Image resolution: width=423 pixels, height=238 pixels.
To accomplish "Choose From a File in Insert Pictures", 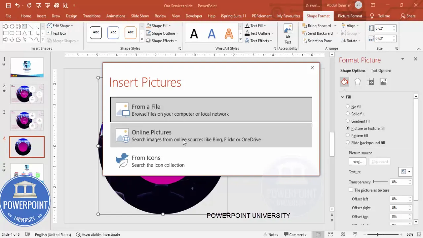I will pyautogui.click(x=211, y=109).
